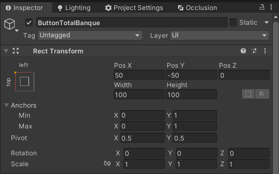Toggle the Inspector lock icon

point(262,7)
